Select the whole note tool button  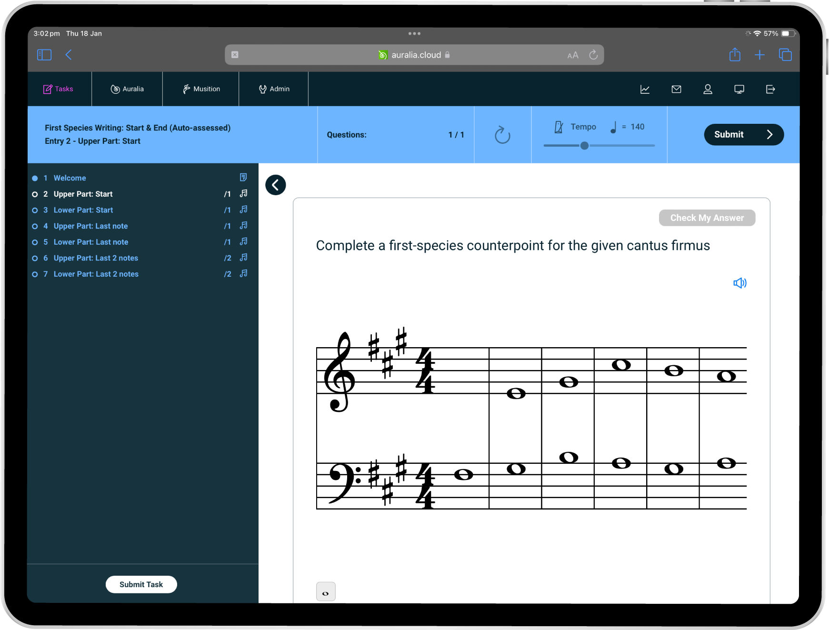326,592
